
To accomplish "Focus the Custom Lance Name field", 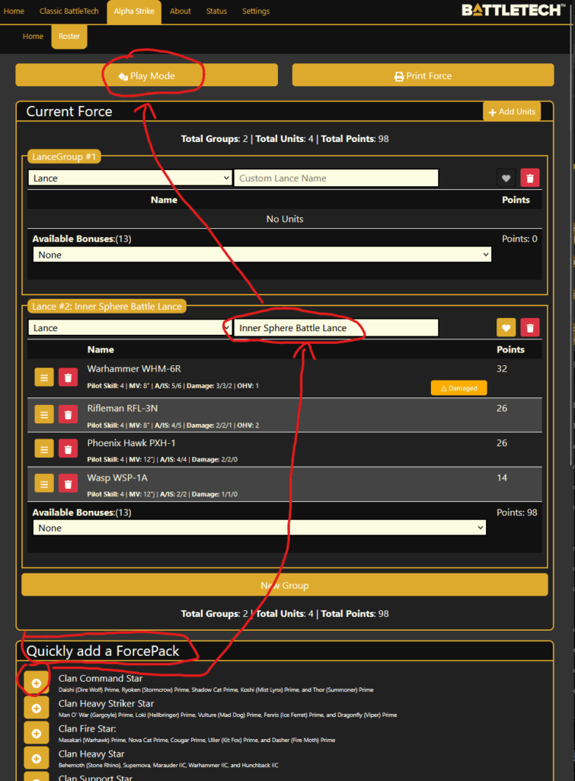I will (337, 178).
